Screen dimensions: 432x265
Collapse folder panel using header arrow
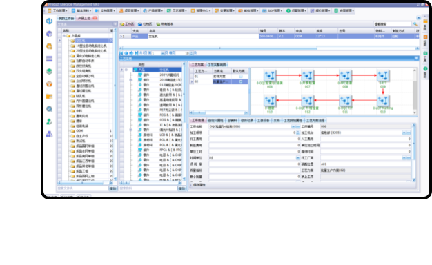click(x=115, y=24)
